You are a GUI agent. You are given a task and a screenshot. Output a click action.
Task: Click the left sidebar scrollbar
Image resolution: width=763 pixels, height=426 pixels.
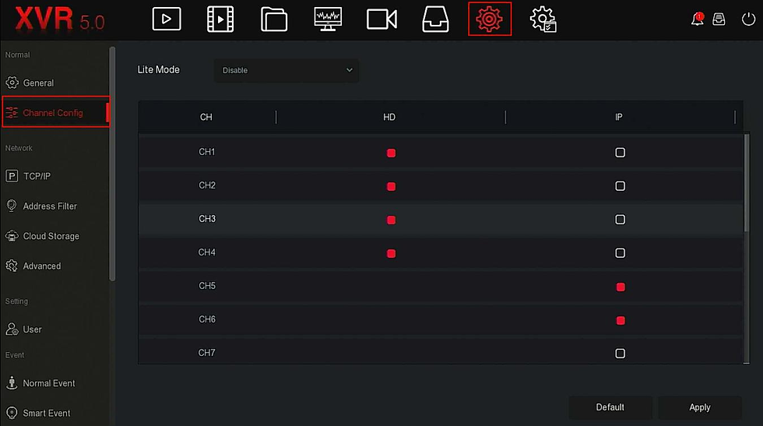(x=112, y=164)
